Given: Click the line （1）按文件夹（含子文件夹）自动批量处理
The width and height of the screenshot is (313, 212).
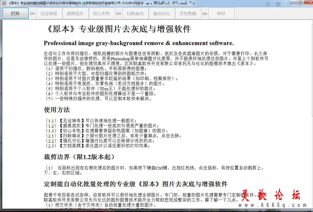Looking at the screenshot, I should pyautogui.click(x=100, y=205).
